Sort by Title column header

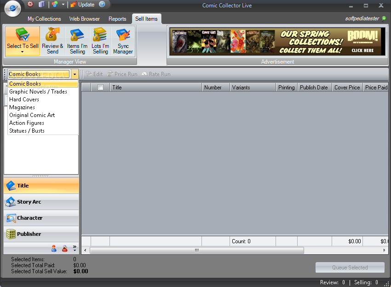pos(156,88)
